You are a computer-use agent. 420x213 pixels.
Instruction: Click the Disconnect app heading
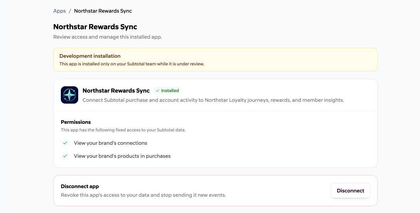(x=80, y=186)
